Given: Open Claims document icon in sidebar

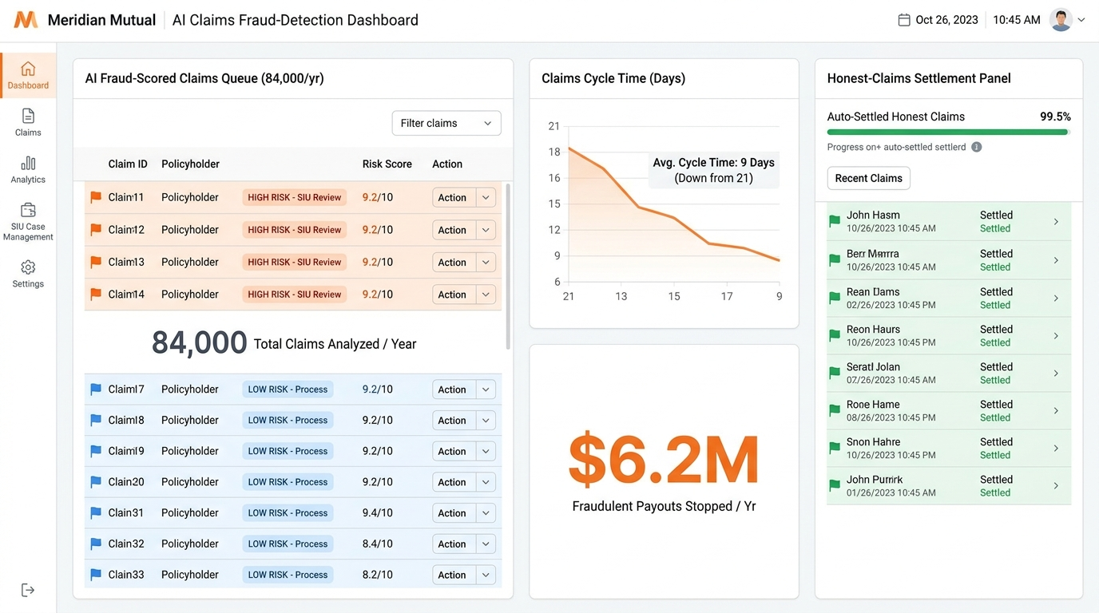Looking at the screenshot, I should click(x=28, y=116).
